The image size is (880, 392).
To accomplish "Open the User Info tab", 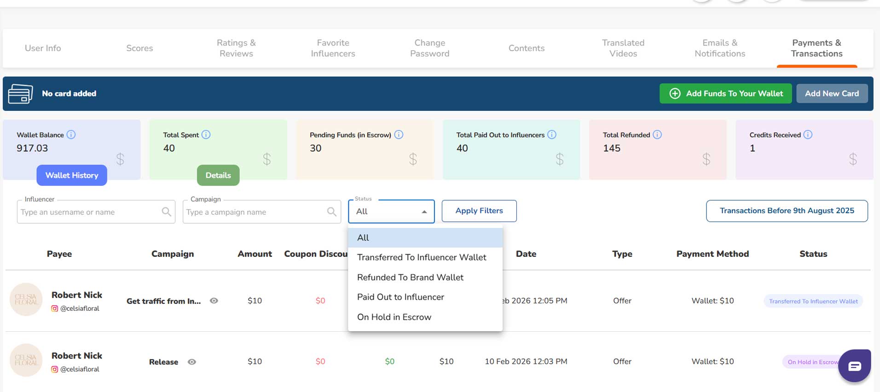I will [43, 48].
